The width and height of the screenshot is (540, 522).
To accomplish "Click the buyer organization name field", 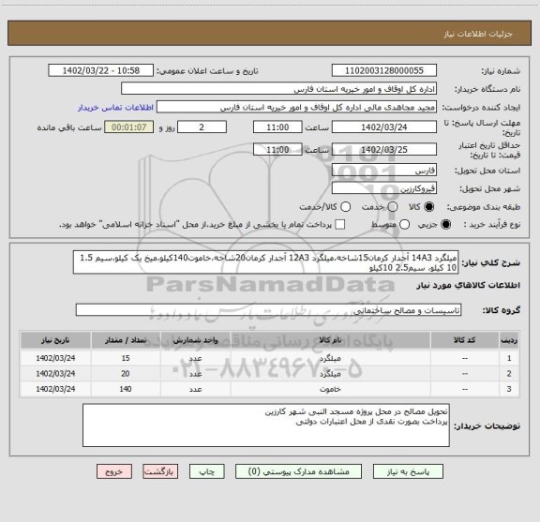I will click(279, 89).
